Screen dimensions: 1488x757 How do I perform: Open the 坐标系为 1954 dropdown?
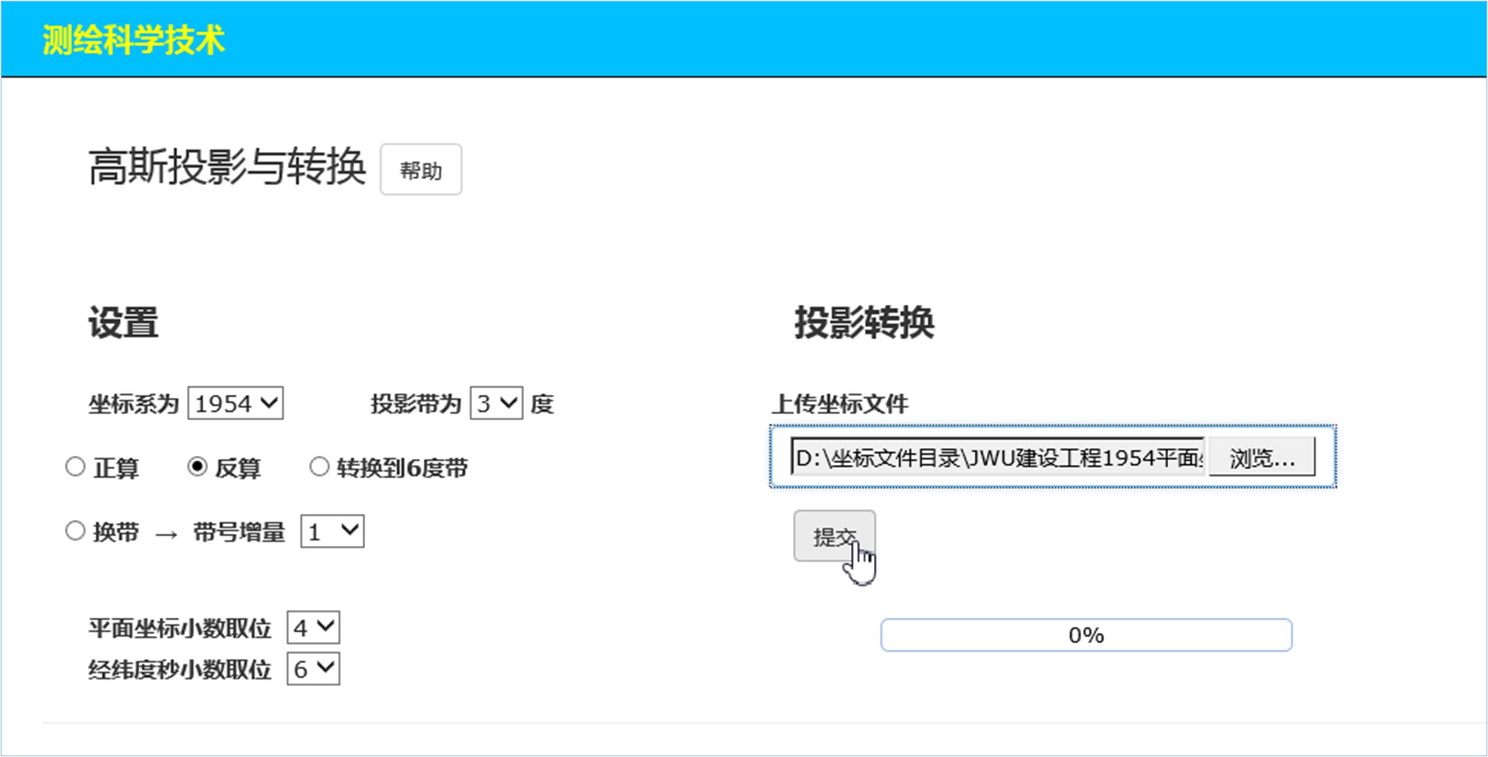pyautogui.click(x=235, y=403)
